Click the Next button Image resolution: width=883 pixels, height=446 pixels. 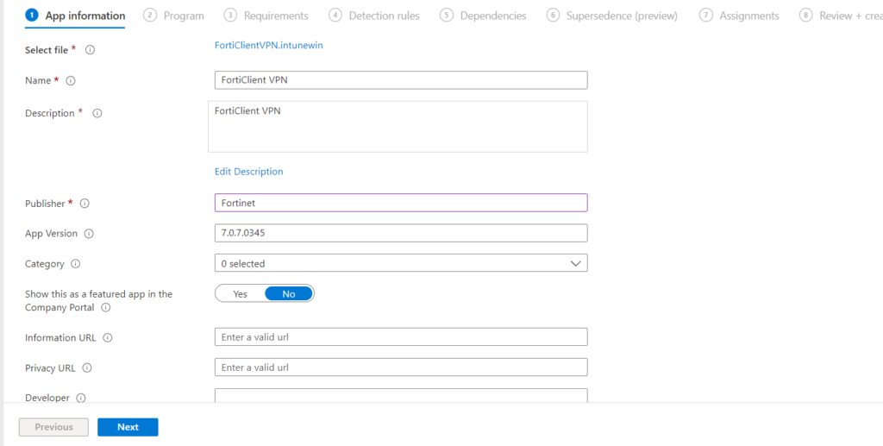pyautogui.click(x=128, y=427)
